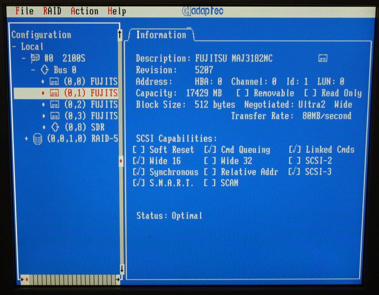Click the Bus 0 icon

click(45, 70)
